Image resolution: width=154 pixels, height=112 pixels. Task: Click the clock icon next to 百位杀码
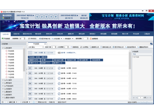pyautogui.click(x=7, y=71)
